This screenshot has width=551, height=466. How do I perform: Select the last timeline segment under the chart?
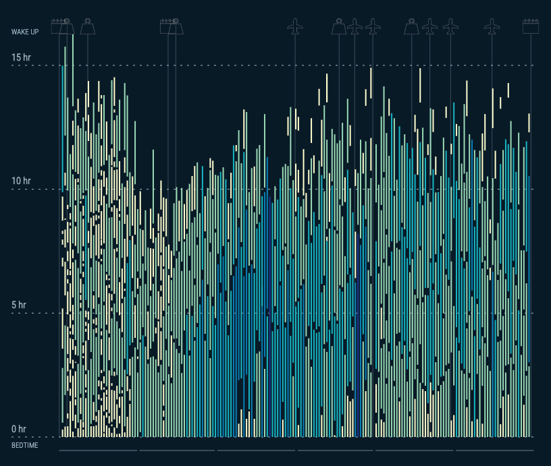tap(494, 450)
